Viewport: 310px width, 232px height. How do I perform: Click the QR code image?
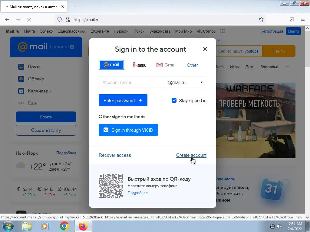111,186
